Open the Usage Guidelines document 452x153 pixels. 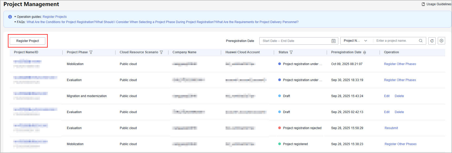tap(436, 4)
